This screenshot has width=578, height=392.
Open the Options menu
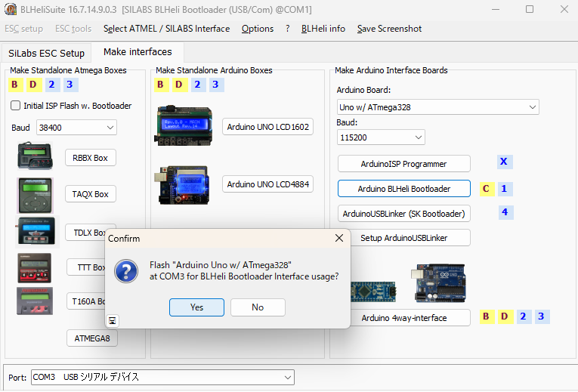[x=258, y=29]
